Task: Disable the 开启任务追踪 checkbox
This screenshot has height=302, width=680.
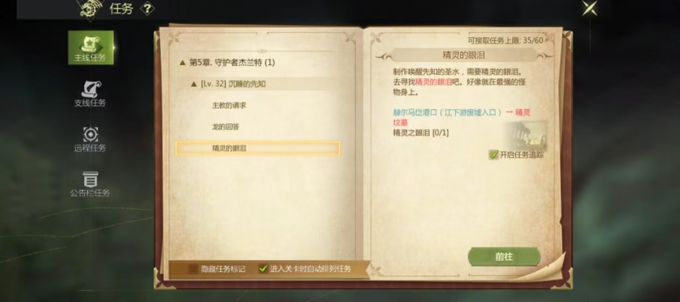Action: pyautogui.click(x=493, y=155)
